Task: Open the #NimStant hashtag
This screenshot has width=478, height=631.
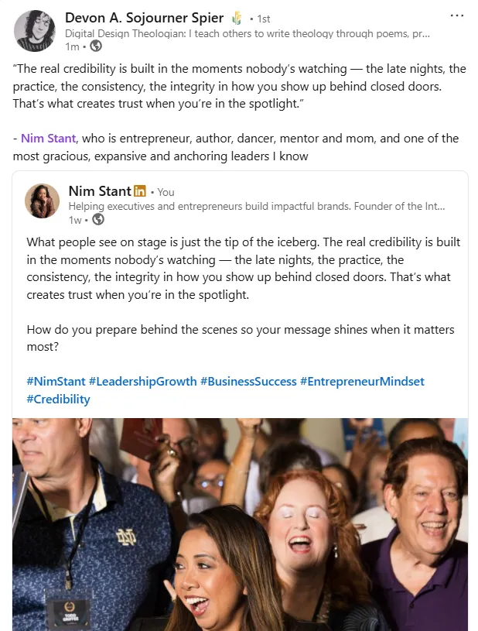Action: (56, 382)
